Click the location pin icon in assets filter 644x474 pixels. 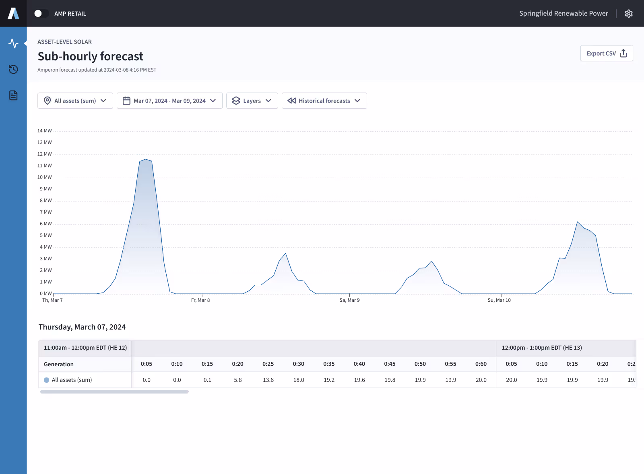coord(47,101)
